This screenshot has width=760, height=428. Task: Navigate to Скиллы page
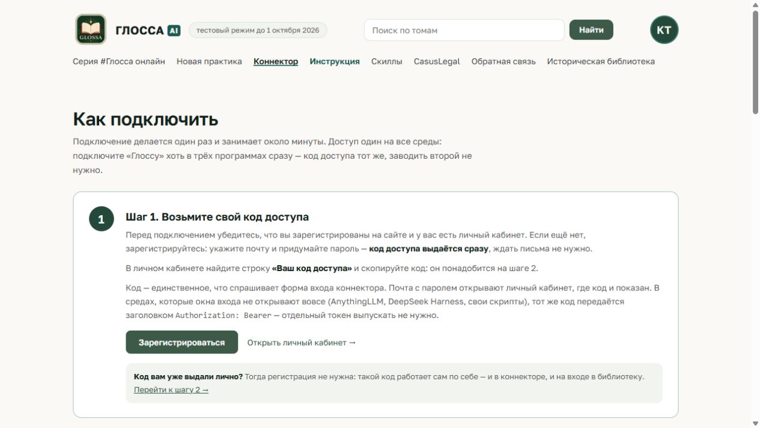(387, 61)
